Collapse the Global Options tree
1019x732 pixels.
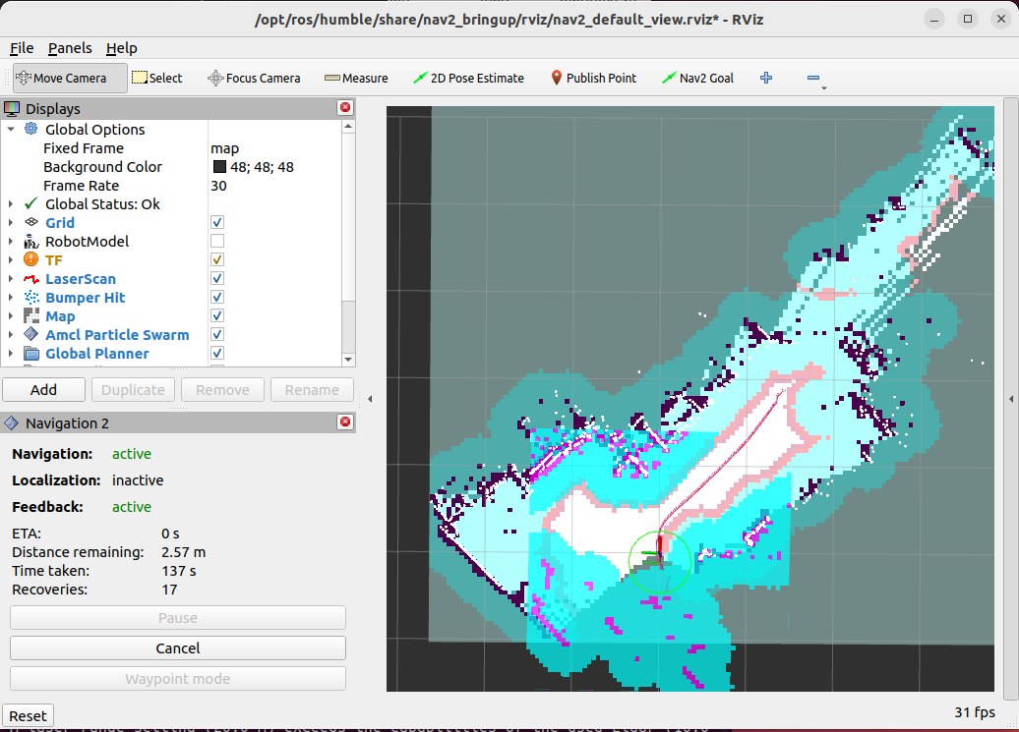pos(11,129)
